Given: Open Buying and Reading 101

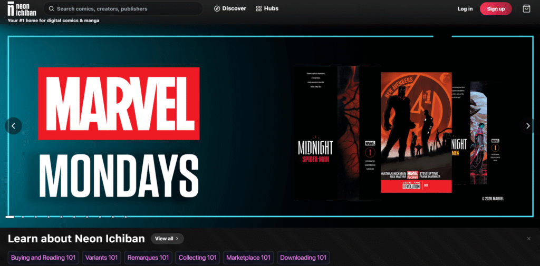Looking at the screenshot, I should [x=43, y=258].
